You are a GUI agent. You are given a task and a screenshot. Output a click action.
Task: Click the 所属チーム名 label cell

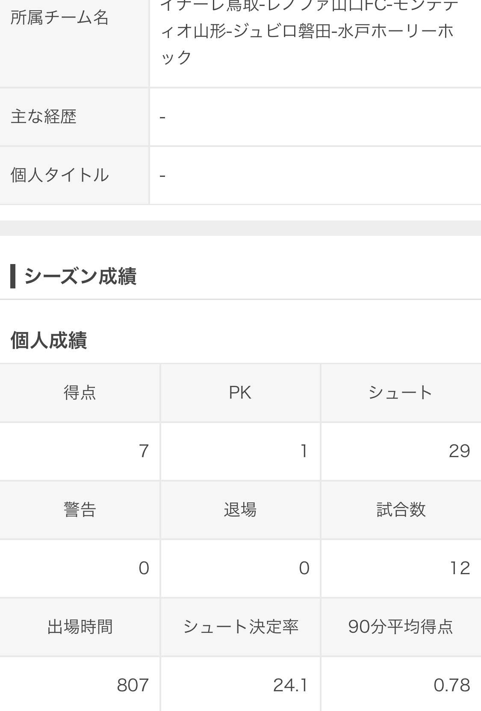(x=59, y=18)
